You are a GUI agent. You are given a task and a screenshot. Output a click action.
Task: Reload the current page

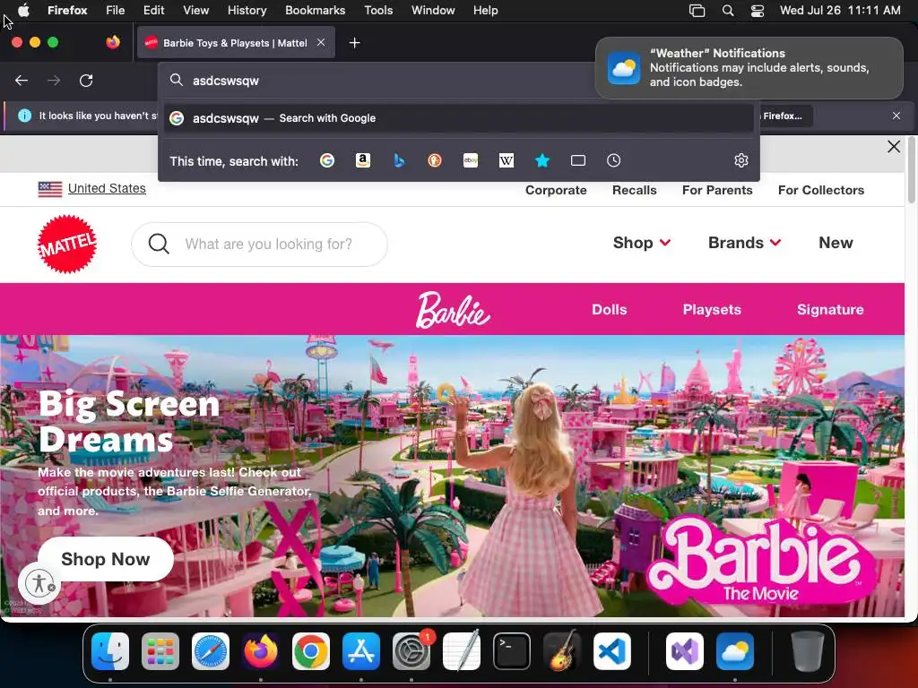click(x=86, y=81)
